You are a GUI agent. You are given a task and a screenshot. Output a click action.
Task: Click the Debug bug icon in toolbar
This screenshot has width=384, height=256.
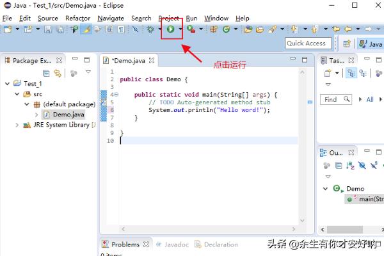(150, 29)
